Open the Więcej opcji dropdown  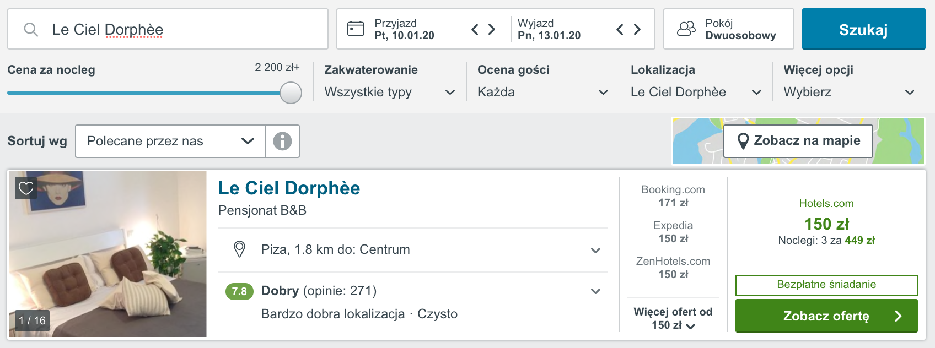pos(849,92)
